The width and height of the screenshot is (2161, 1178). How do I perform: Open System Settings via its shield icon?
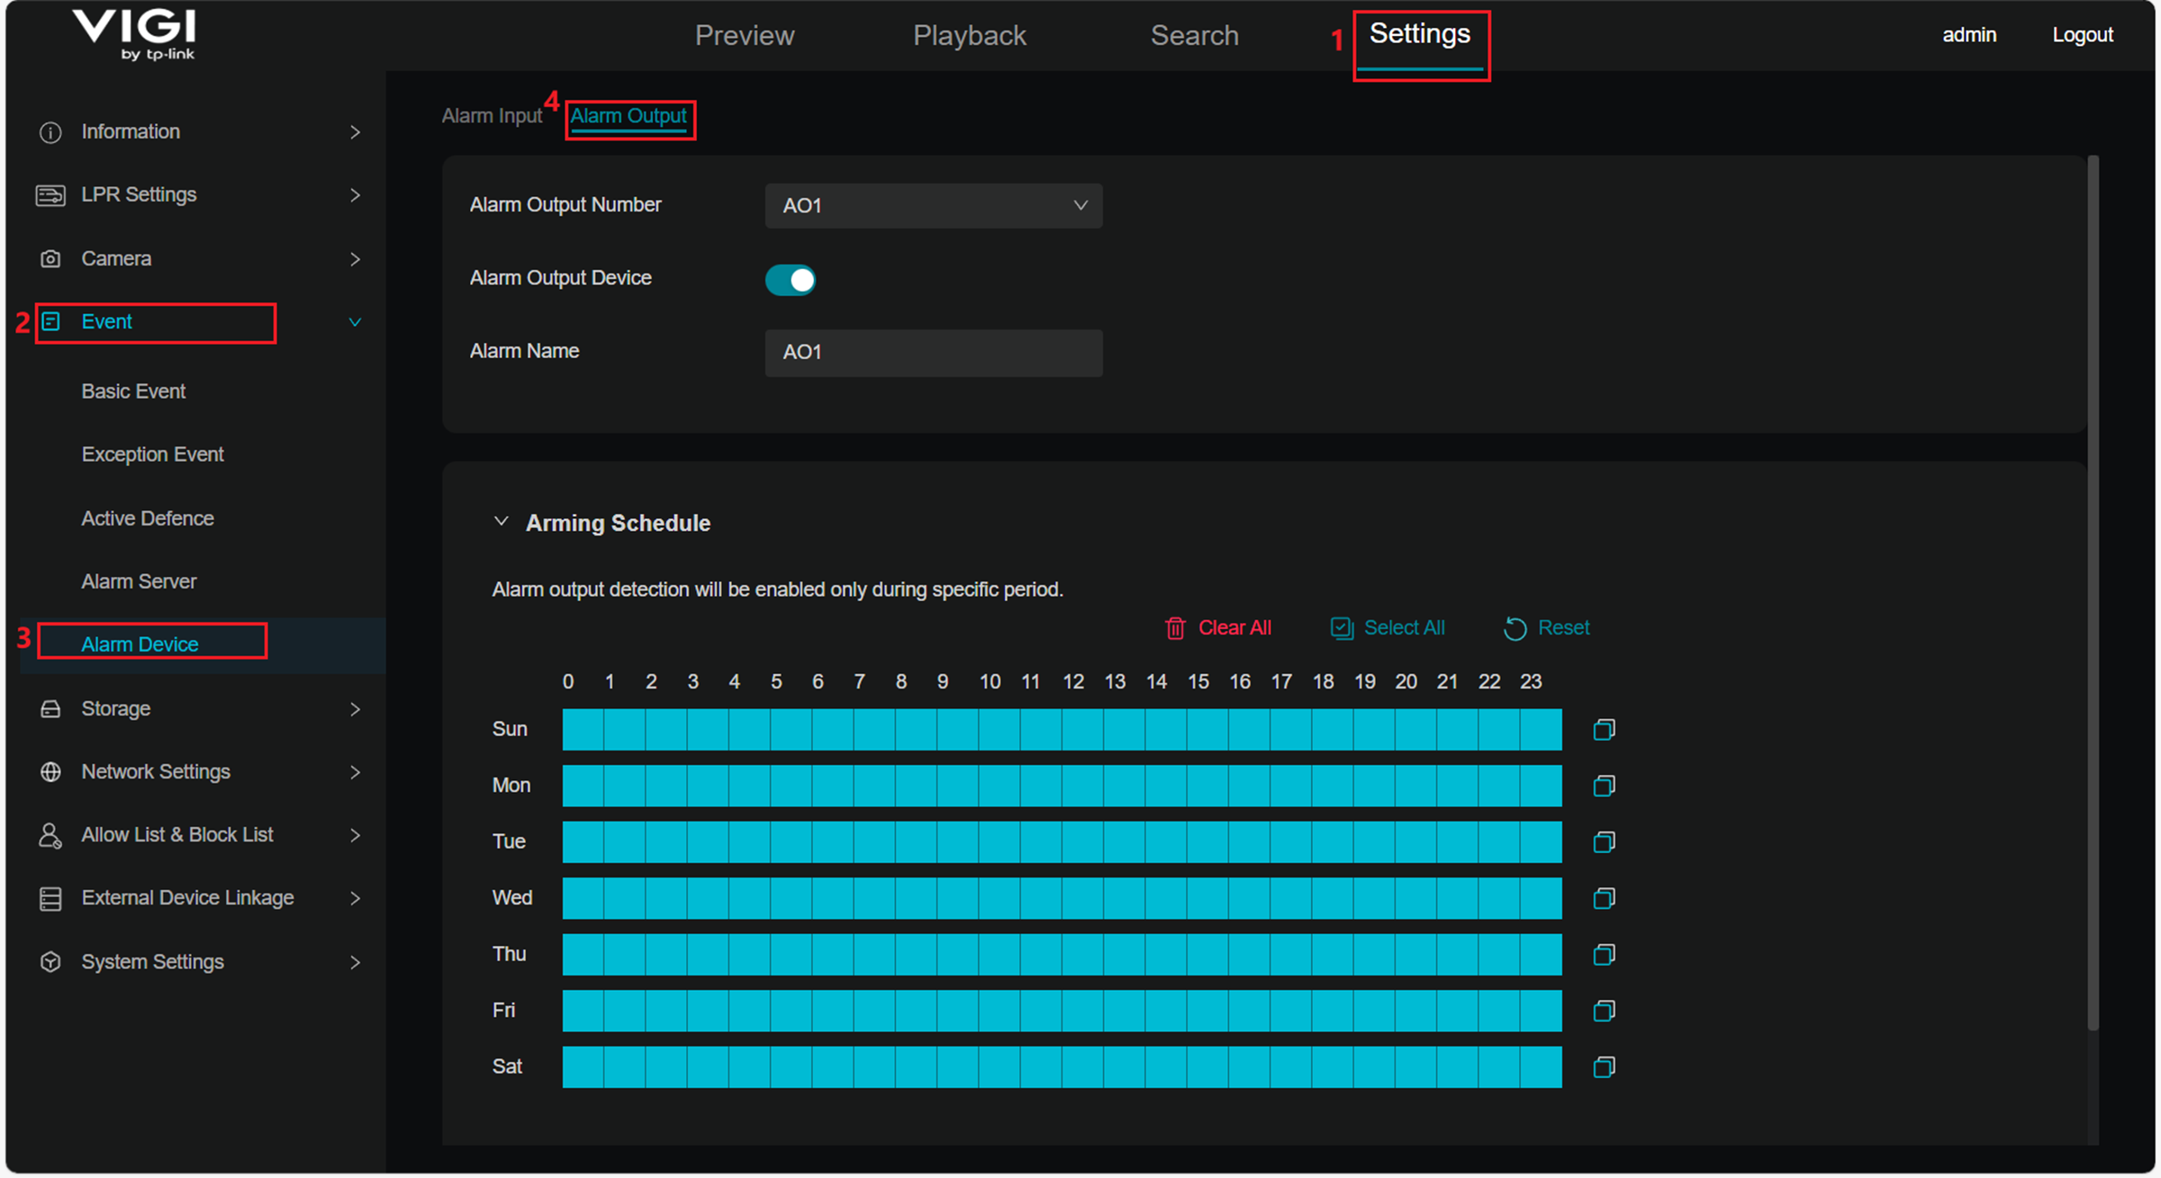click(50, 961)
